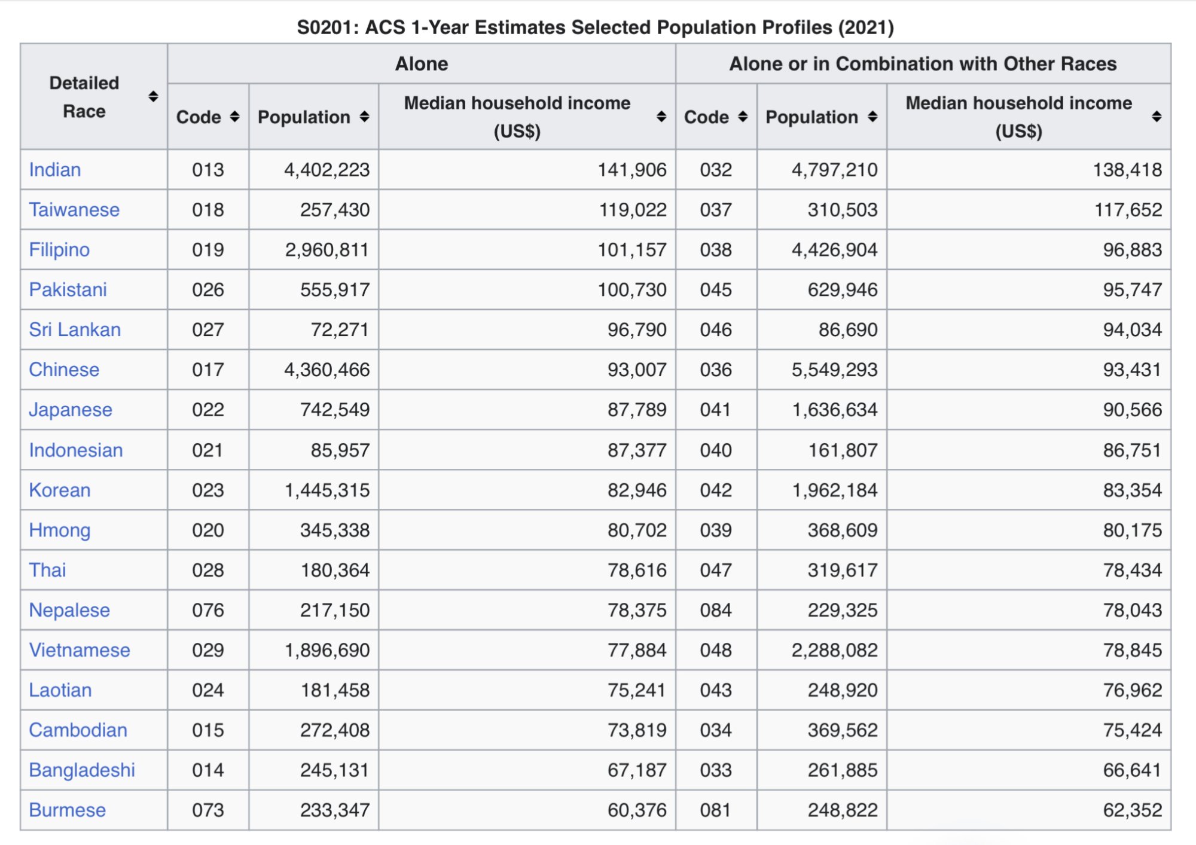Select Burmese alone income 60,376
1196x845 pixels.
click(x=637, y=810)
